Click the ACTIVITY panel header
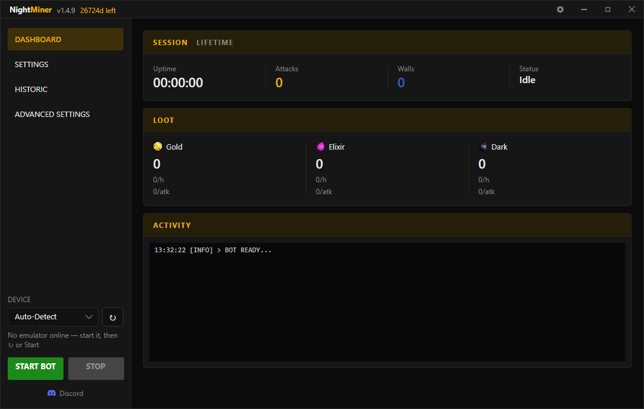This screenshot has height=409, width=644. (x=387, y=226)
